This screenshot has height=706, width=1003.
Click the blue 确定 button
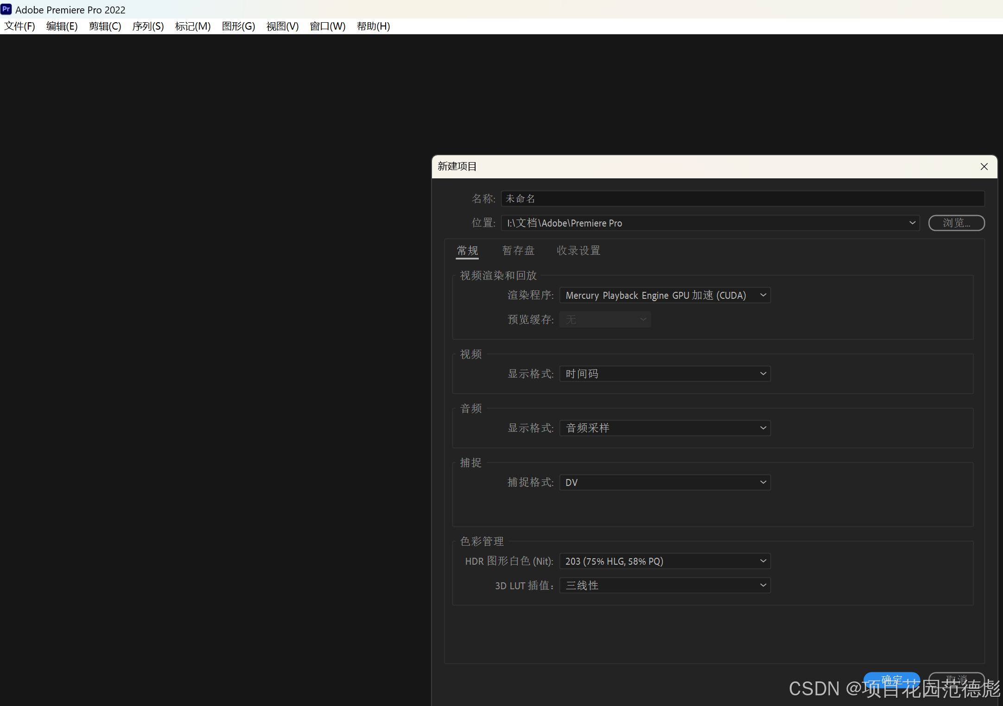(891, 679)
